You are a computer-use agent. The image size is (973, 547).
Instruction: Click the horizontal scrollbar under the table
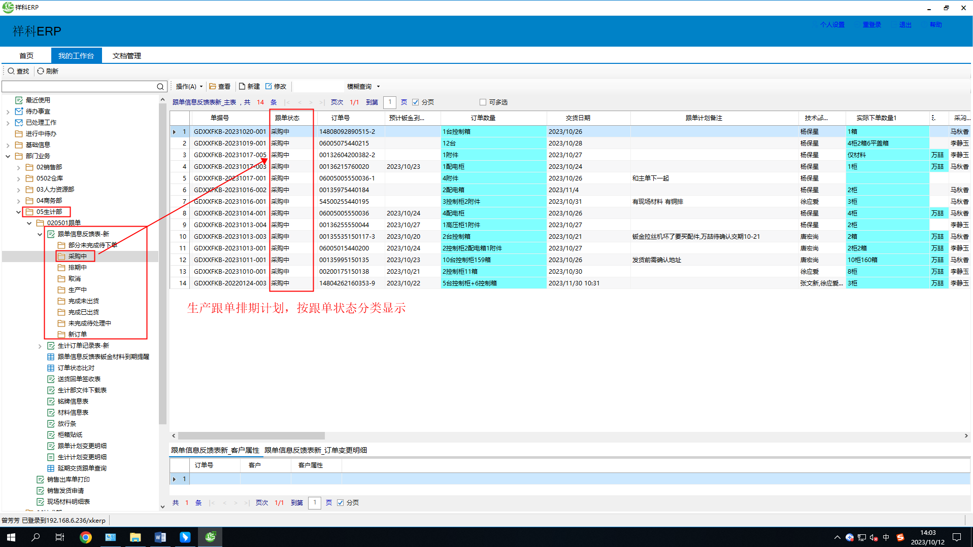click(251, 436)
